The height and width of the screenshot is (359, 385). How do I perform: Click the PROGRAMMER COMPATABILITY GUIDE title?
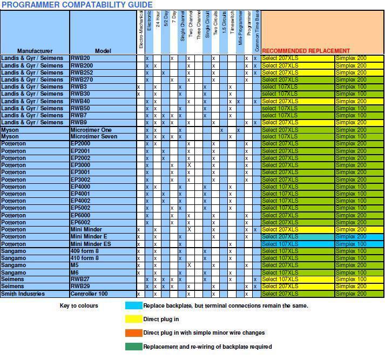click(x=77, y=5)
